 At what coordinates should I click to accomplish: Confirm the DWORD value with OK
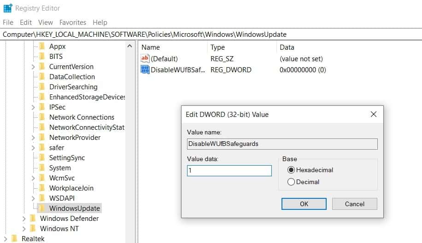coord(304,204)
